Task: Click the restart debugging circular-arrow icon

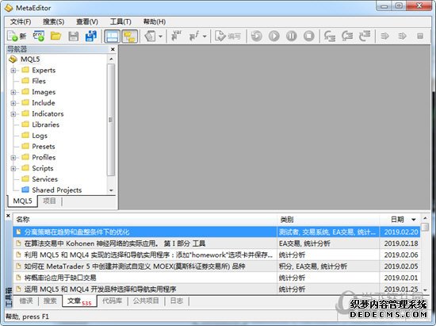Action: [256, 36]
